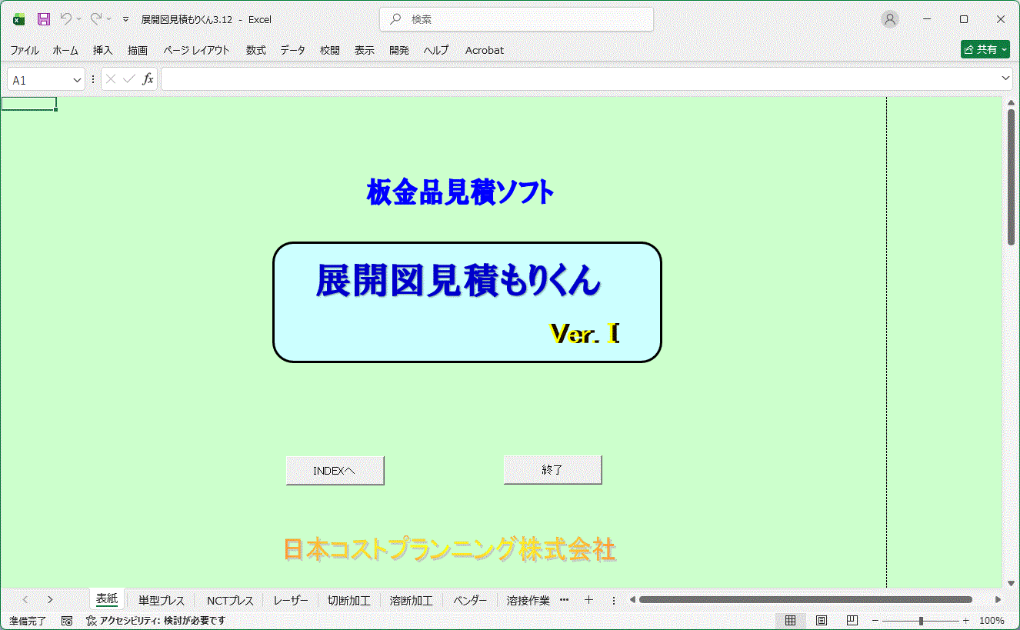Select the 溶断加工 sheet tab
Viewport: 1020px width, 630px height.
(412, 600)
